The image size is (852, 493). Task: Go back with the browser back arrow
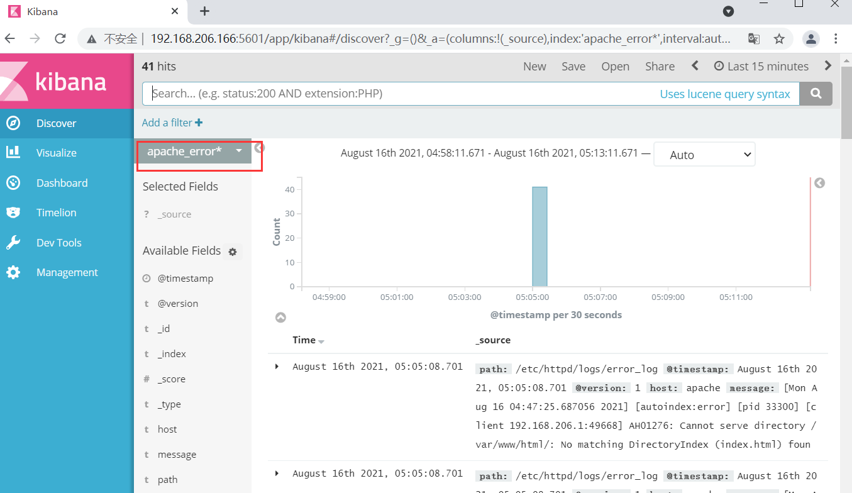click(x=10, y=39)
